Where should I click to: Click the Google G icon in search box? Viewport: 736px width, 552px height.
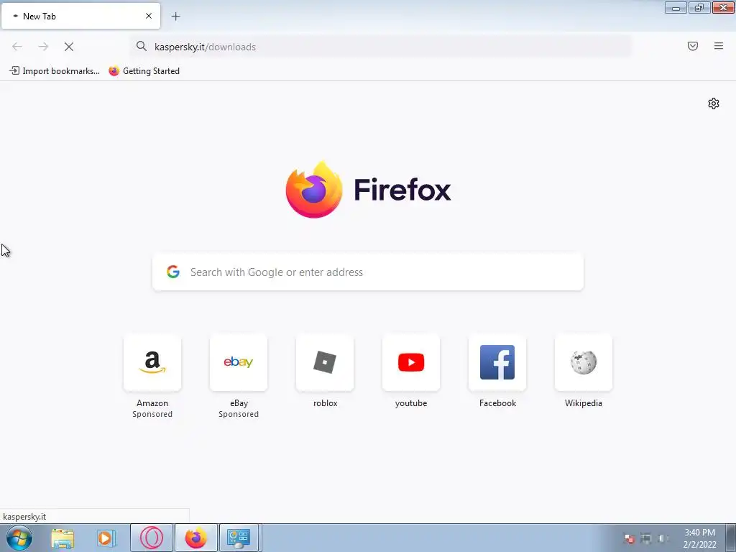[173, 272]
